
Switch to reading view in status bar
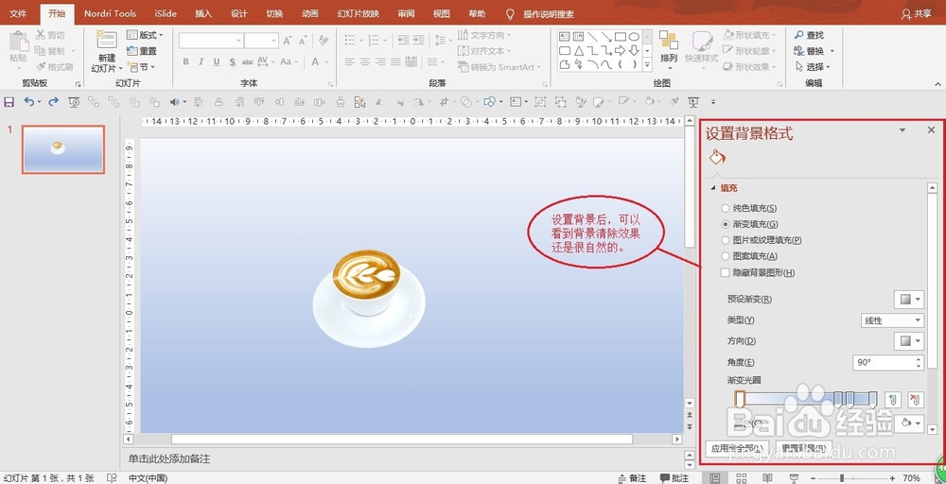(767, 478)
